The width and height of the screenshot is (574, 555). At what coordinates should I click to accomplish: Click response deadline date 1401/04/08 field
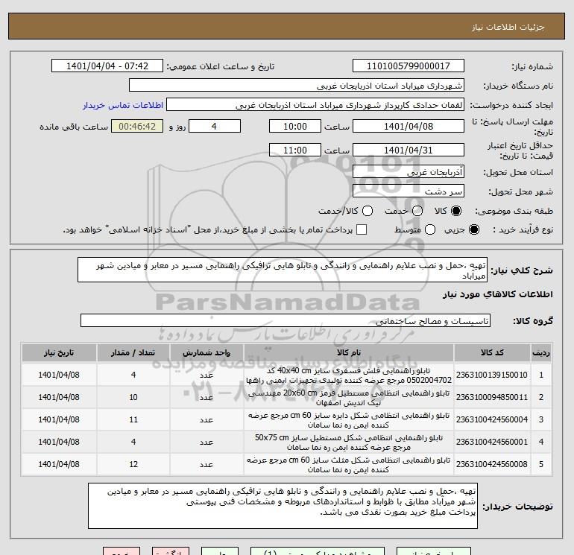(409, 127)
